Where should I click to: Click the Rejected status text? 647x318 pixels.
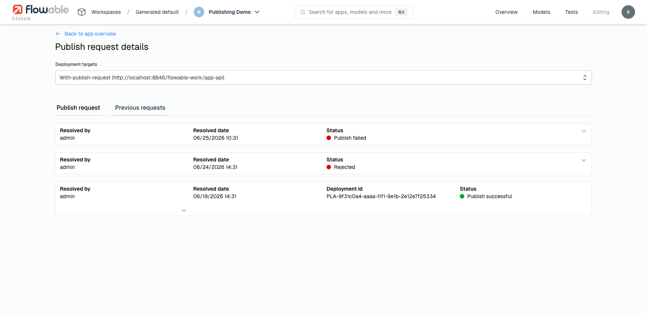coord(344,167)
